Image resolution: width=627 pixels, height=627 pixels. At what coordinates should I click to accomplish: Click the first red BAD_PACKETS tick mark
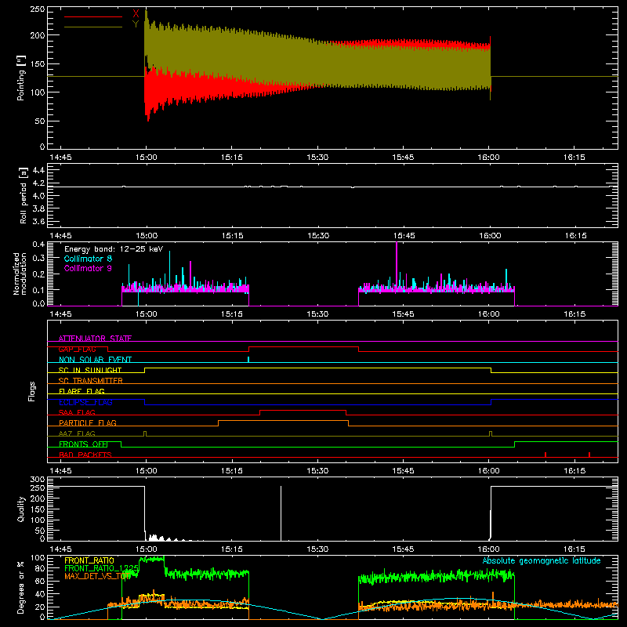545,455
